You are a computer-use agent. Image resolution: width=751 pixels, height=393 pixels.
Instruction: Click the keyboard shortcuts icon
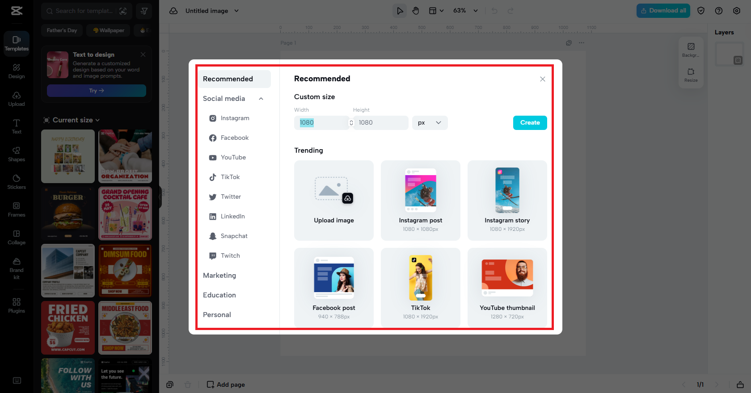click(x=17, y=380)
